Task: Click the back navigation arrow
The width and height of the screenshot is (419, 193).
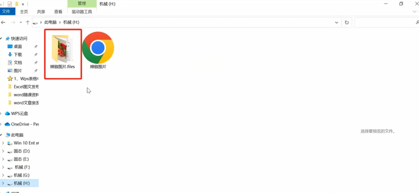Action: click(4, 22)
